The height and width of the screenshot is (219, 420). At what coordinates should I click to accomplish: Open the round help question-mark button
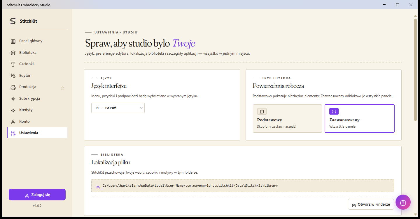(x=403, y=202)
